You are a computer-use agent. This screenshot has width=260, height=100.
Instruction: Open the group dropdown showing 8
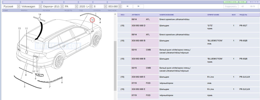pos(100,7)
